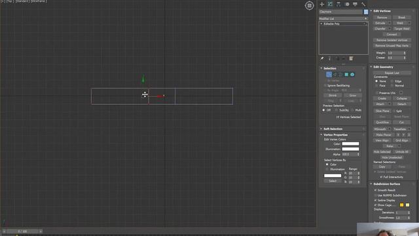Toggle Split checkbox beside Slice Plane
Viewport: 419px width, 236px height.
pyautogui.click(x=394, y=111)
